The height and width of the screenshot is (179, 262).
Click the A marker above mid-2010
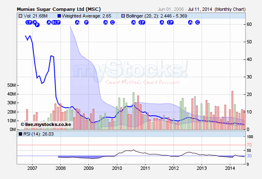[x=134, y=23]
